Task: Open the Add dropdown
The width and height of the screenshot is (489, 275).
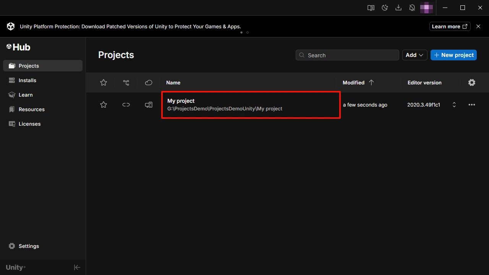Action: (415, 55)
